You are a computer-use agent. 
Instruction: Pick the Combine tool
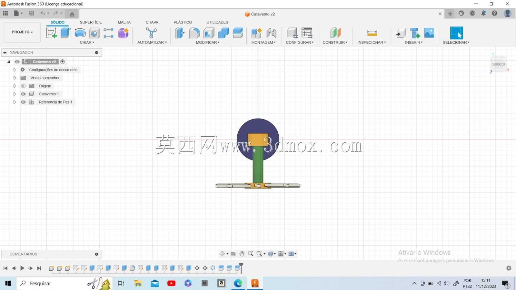coord(223,33)
